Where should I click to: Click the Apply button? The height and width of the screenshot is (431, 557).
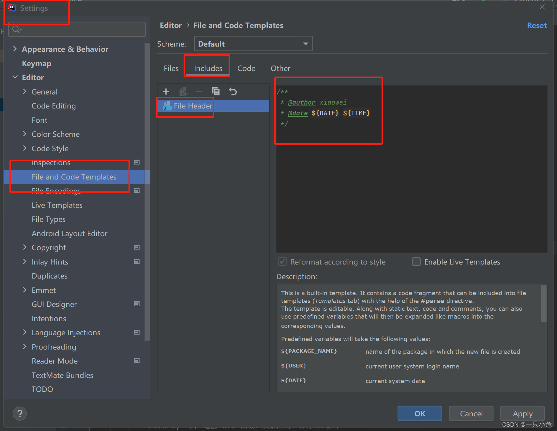(522, 413)
